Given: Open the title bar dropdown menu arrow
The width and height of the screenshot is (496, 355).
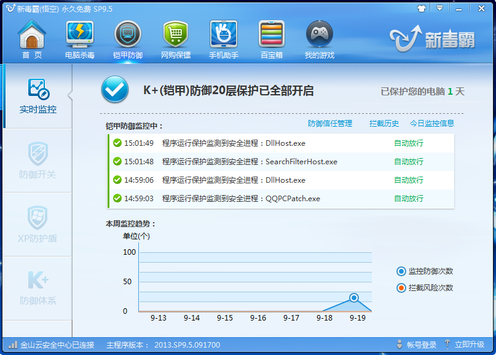Looking at the screenshot, I should click(x=439, y=8).
